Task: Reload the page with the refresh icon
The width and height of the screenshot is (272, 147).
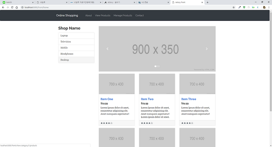Action: (12, 7)
